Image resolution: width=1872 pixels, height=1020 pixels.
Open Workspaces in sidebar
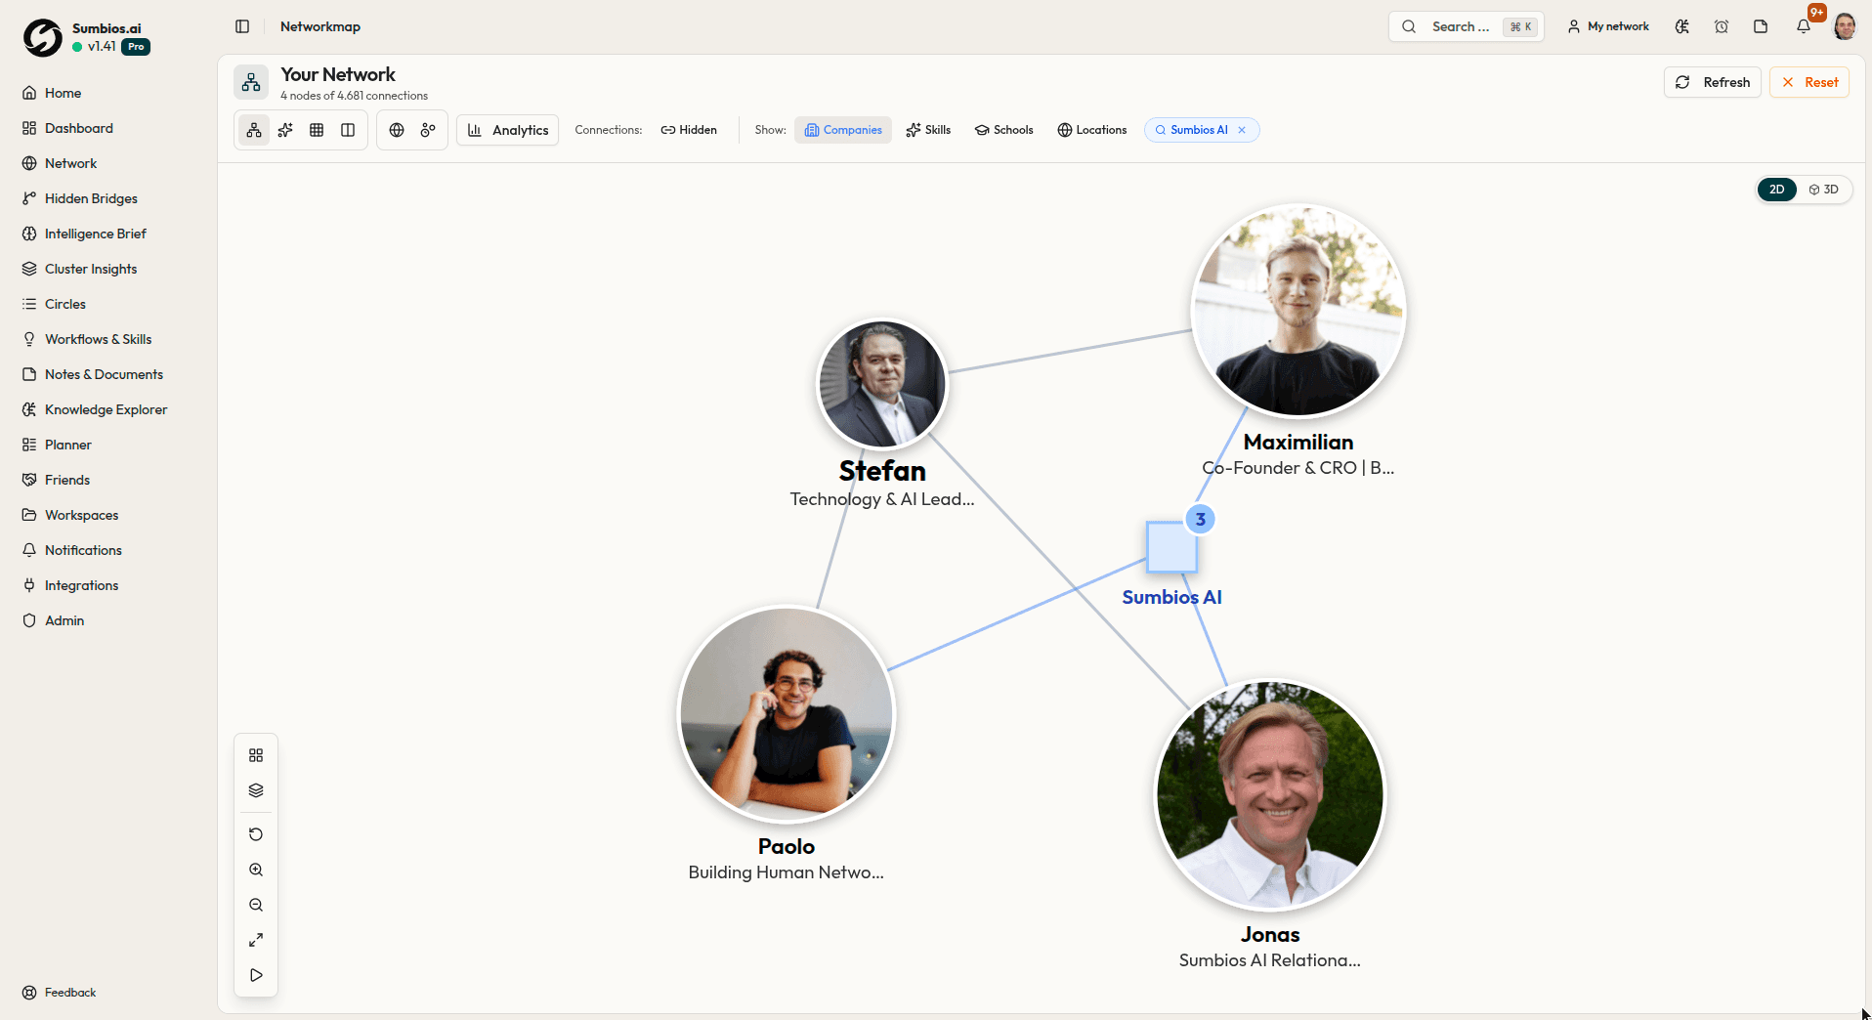point(81,515)
